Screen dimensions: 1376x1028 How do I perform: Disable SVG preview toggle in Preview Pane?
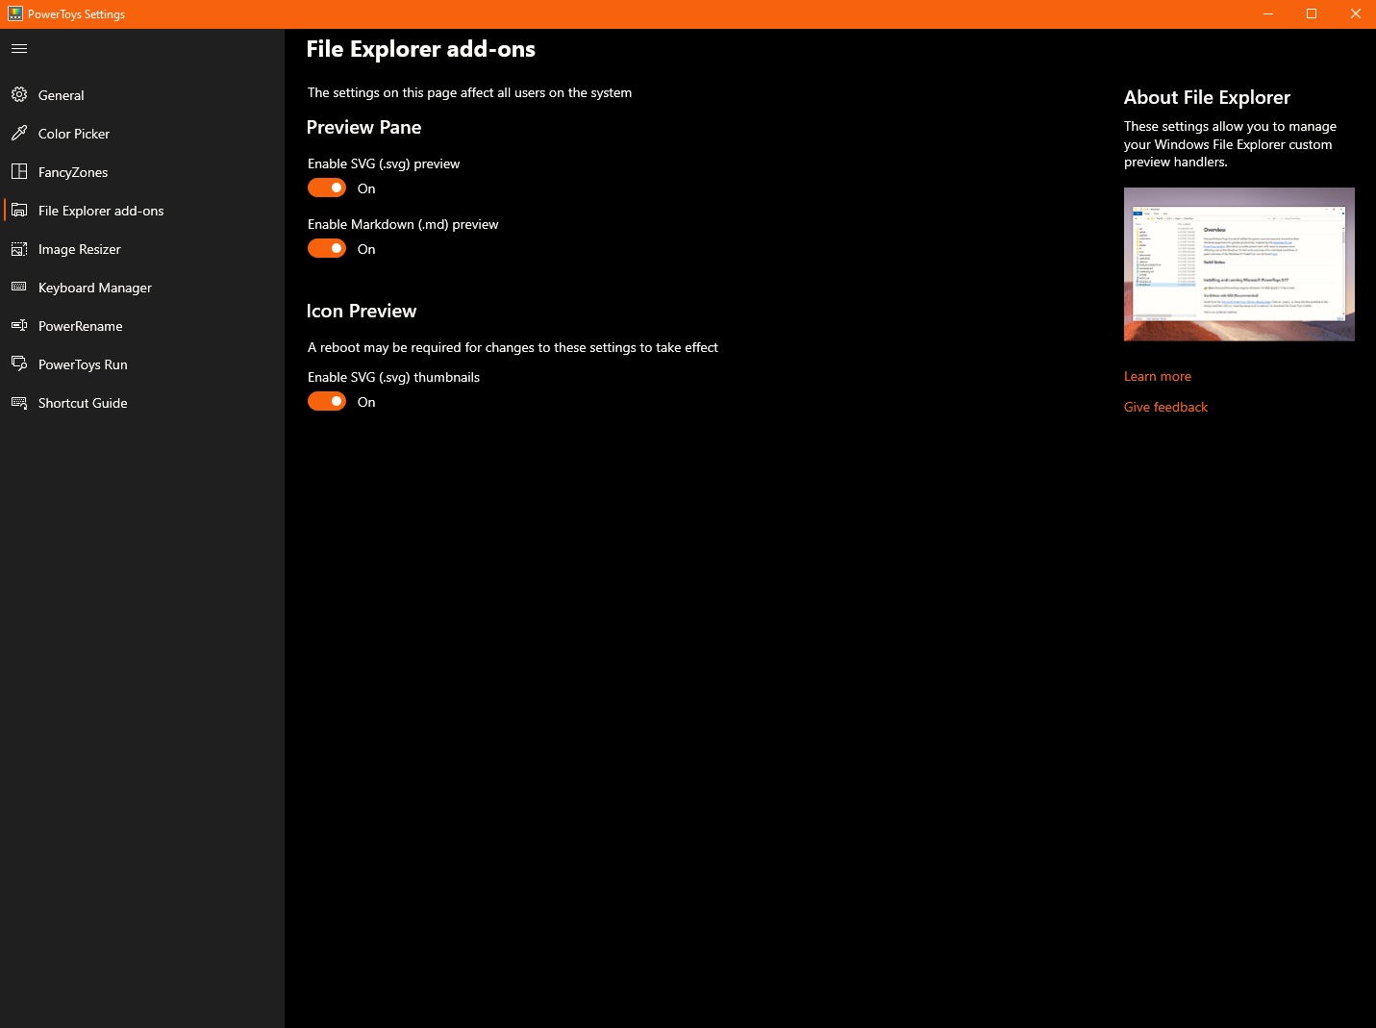click(327, 188)
